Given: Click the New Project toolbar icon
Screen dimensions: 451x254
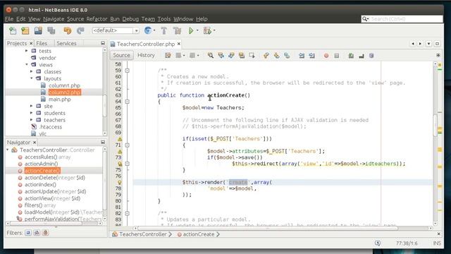Looking at the screenshot, I should click(25, 30).
